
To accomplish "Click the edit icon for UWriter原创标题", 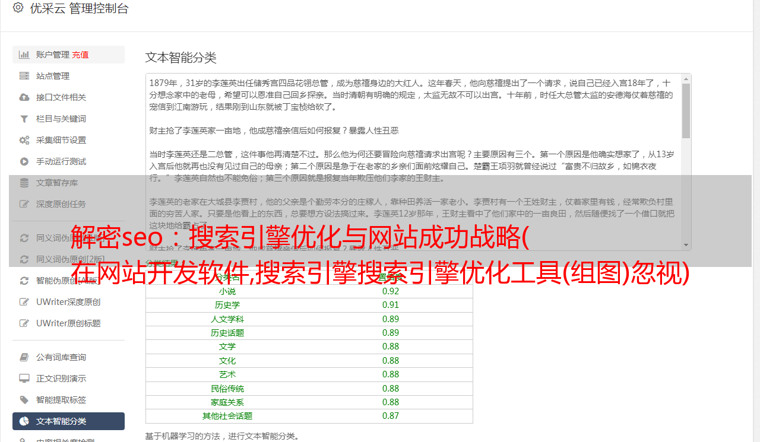I will (x=24, y=323).
